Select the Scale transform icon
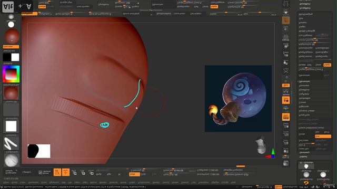The width and height of the screenshot is (337, 189). click(x=83, y=172)
